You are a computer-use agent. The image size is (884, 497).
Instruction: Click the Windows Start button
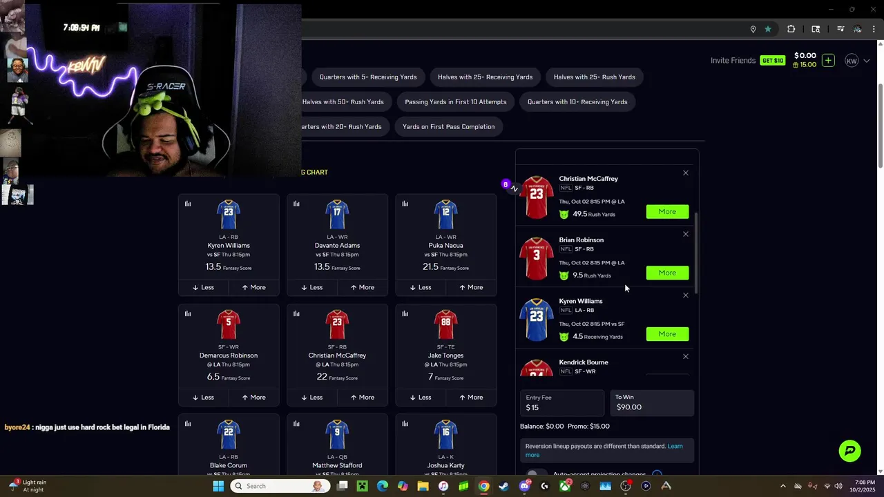[x=218, y=486]
